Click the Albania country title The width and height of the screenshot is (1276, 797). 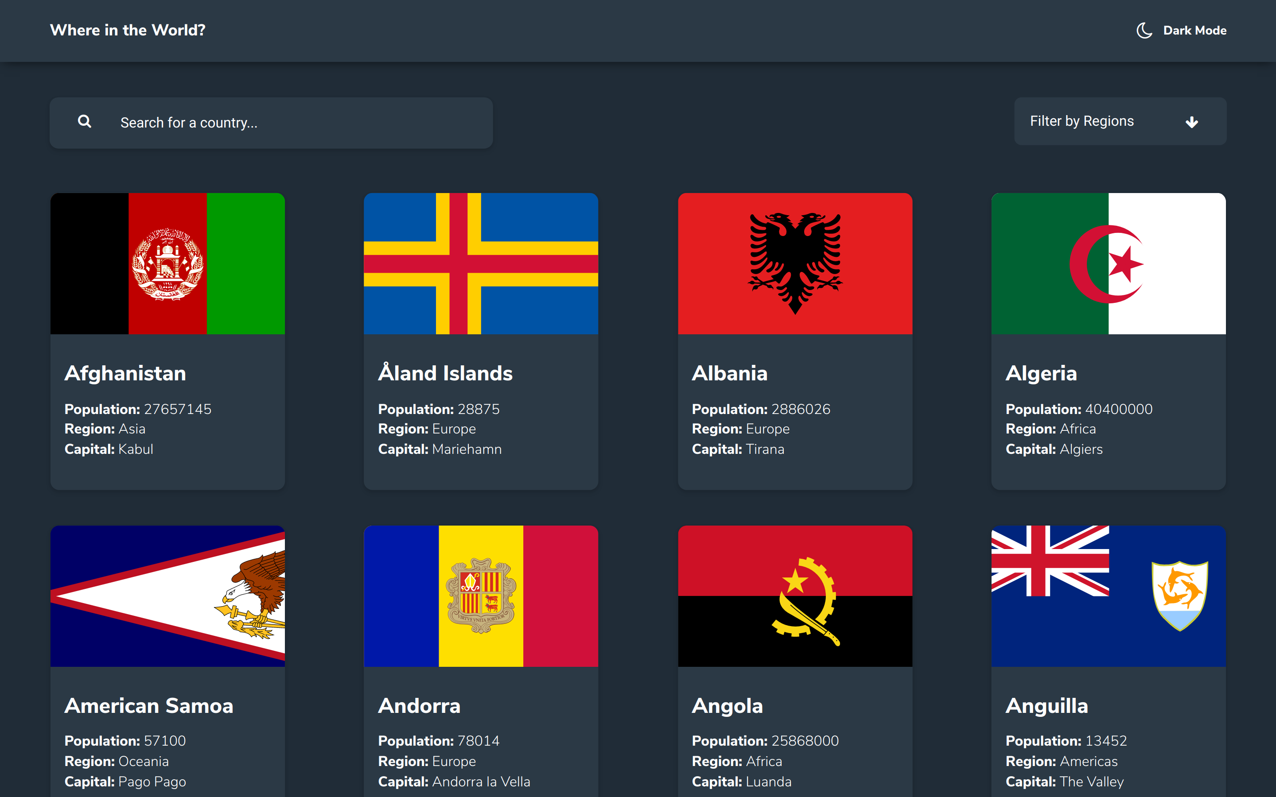coord(729,373)
